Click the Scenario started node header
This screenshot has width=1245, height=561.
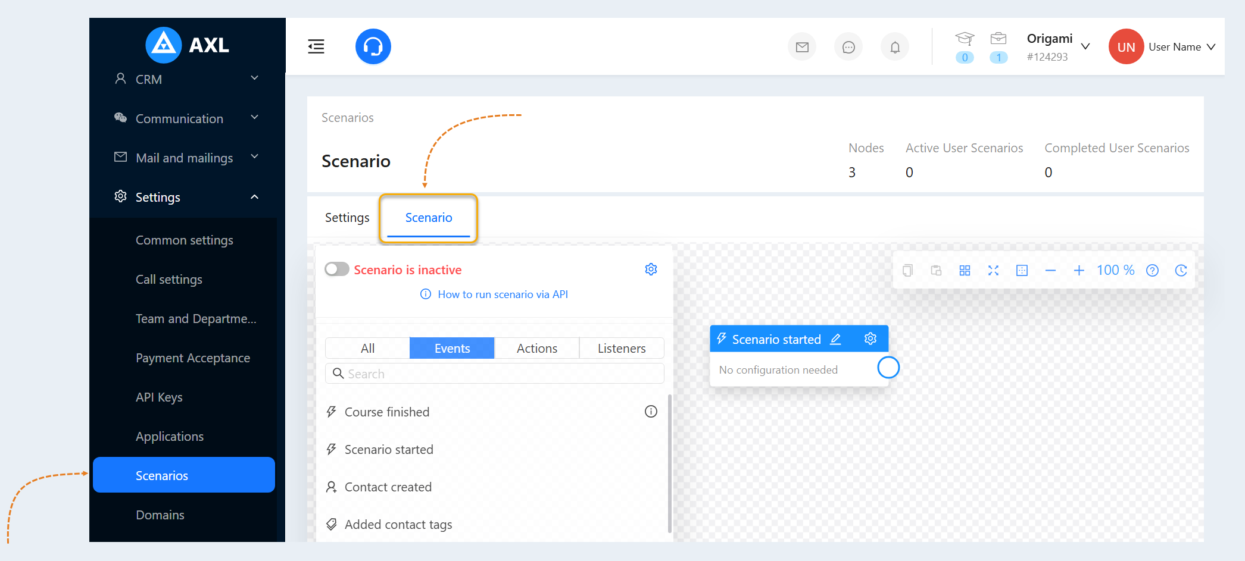pos(799,339)
